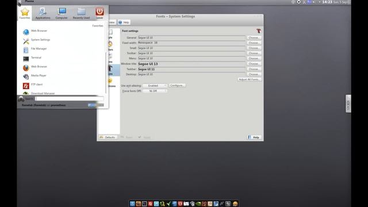The width and height of the screenshot is (368, 207).
Task: Click the volume icon in system tray
Action: pos(313,2)
